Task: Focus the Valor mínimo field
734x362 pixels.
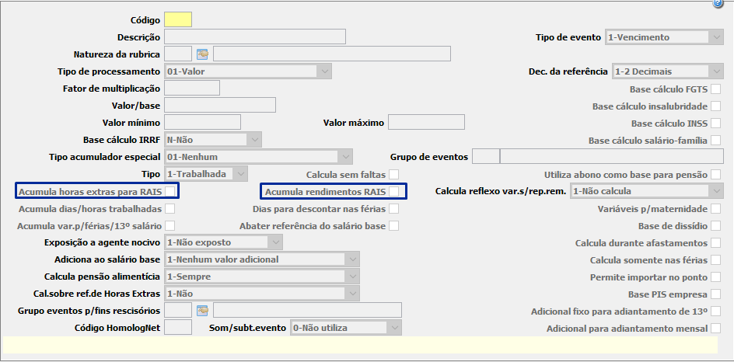Action: click(x=203, y=122)
